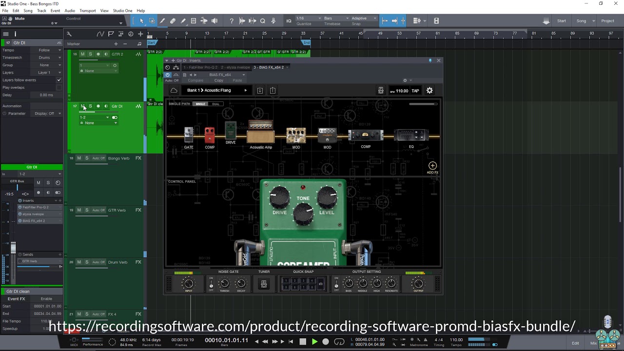Screen dimensions: 624x351
Task: Click the Stop button in transport
Action: [303, 342]
